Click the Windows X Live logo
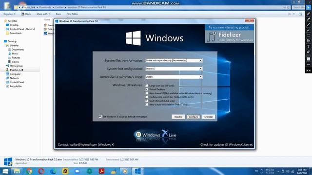The height and width of the screenshot is (175, 312). pos(156,135)
